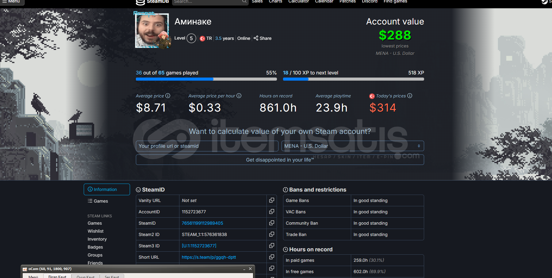Click info icon beside Average price
This screenshot has width=552, height=278.
168,96
